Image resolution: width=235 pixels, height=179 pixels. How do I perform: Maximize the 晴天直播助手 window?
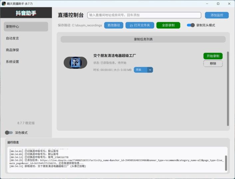218,4
